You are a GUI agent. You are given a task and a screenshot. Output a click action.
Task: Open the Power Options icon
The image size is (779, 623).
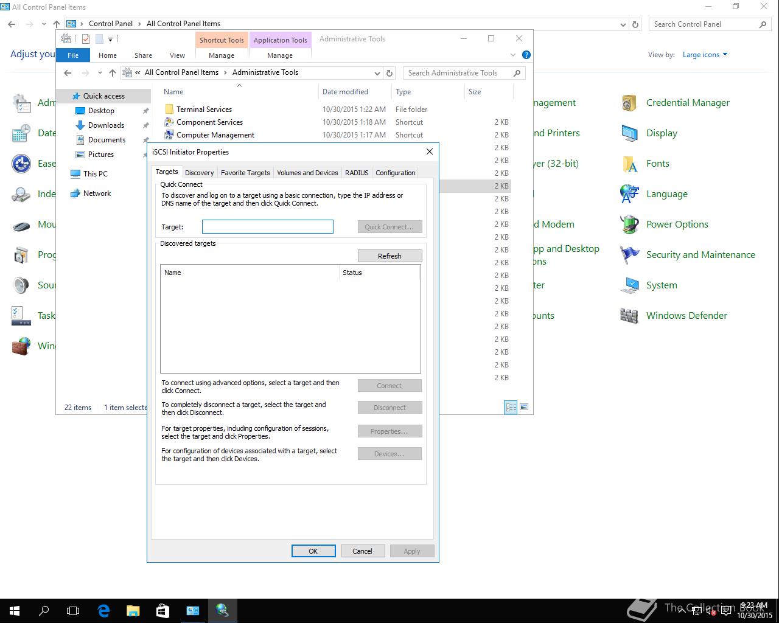point(629,224)
